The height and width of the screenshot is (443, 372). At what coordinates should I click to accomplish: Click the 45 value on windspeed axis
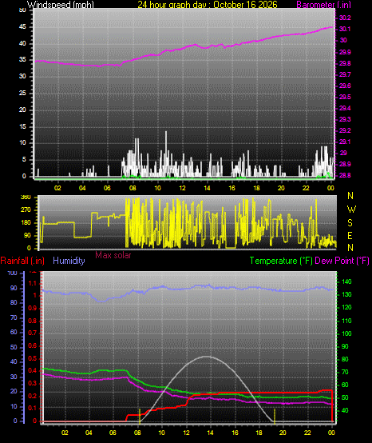click(x=22, y=27)
